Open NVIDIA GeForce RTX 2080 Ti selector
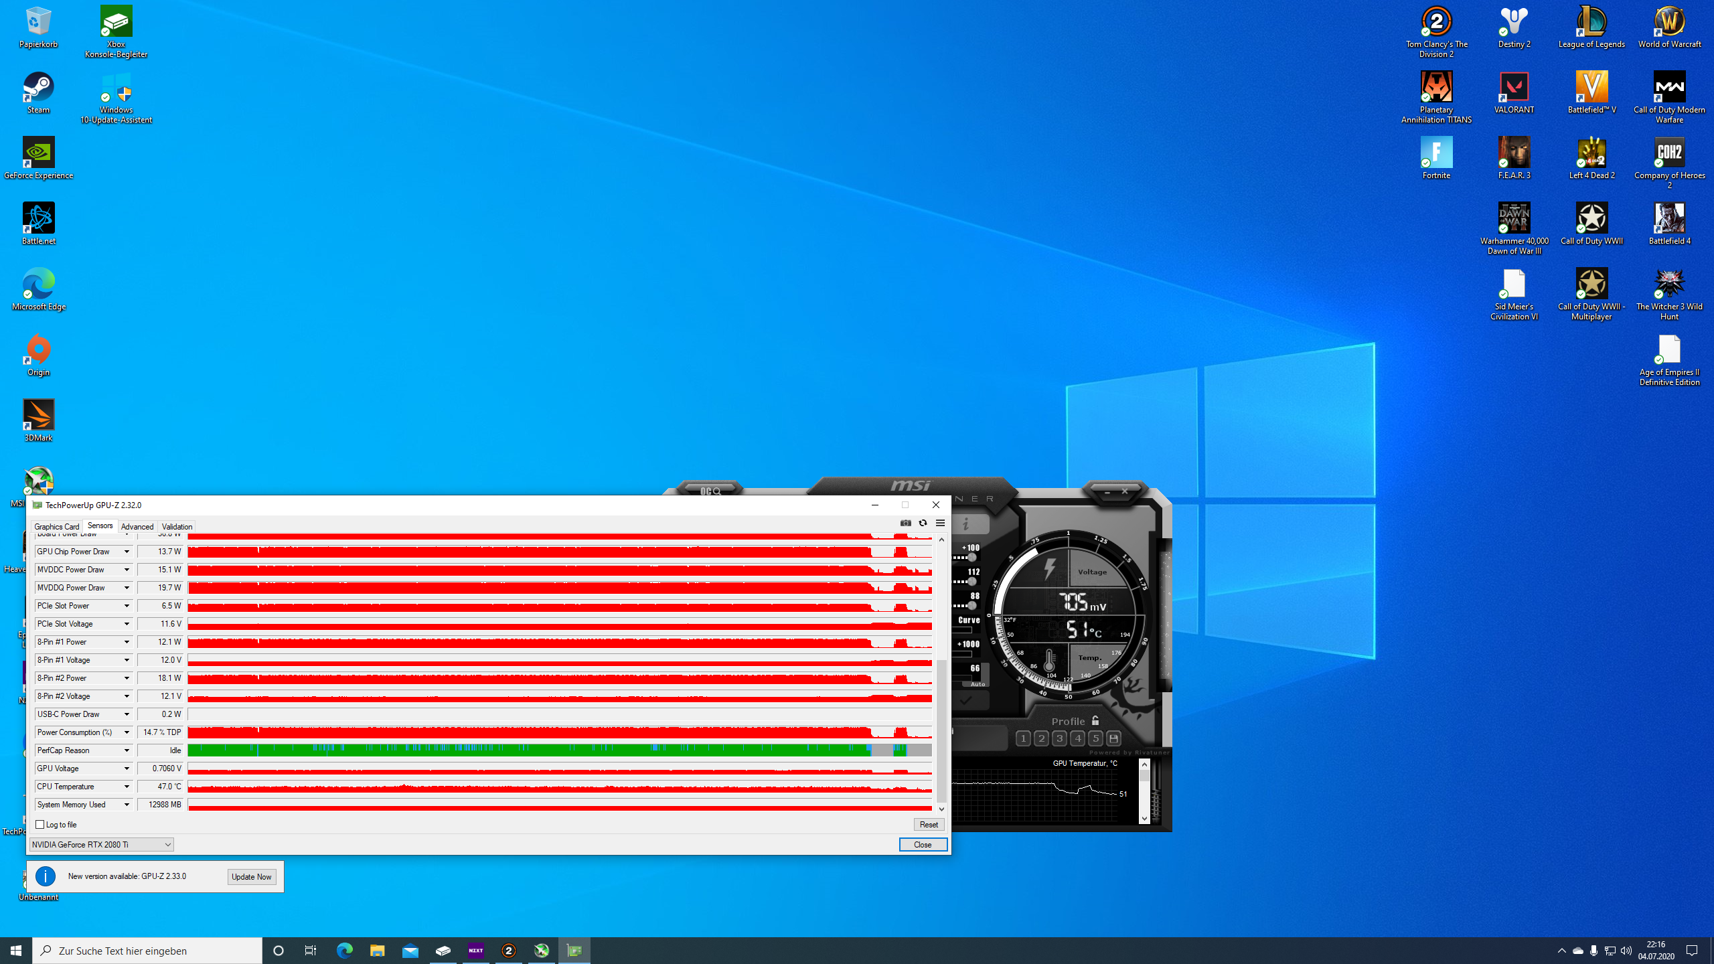1714x964 pixels. coord(102,845)
